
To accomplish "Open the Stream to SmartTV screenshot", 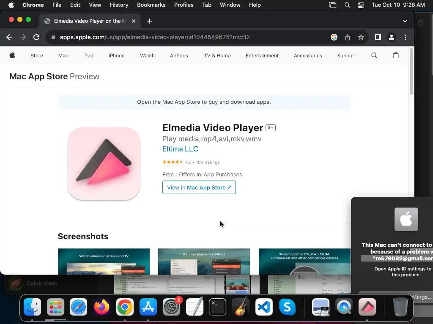I will point(304,262).
